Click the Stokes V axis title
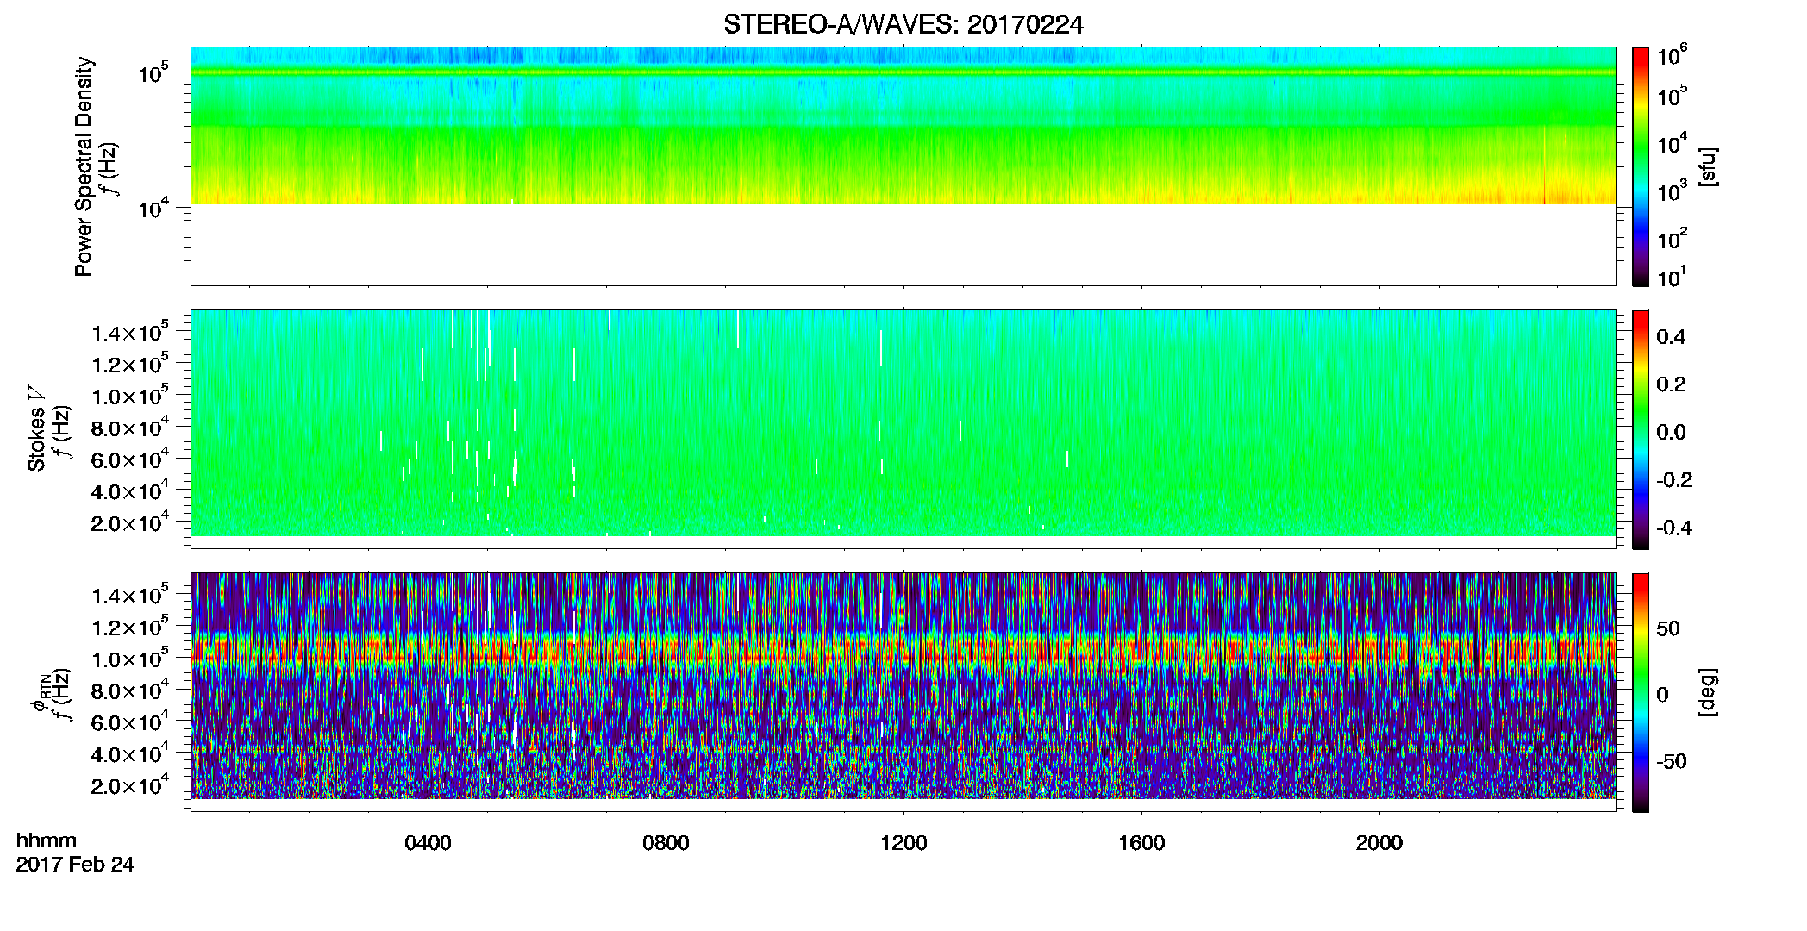The height and width of the screenshot is (931, 1807). [37, 428]
